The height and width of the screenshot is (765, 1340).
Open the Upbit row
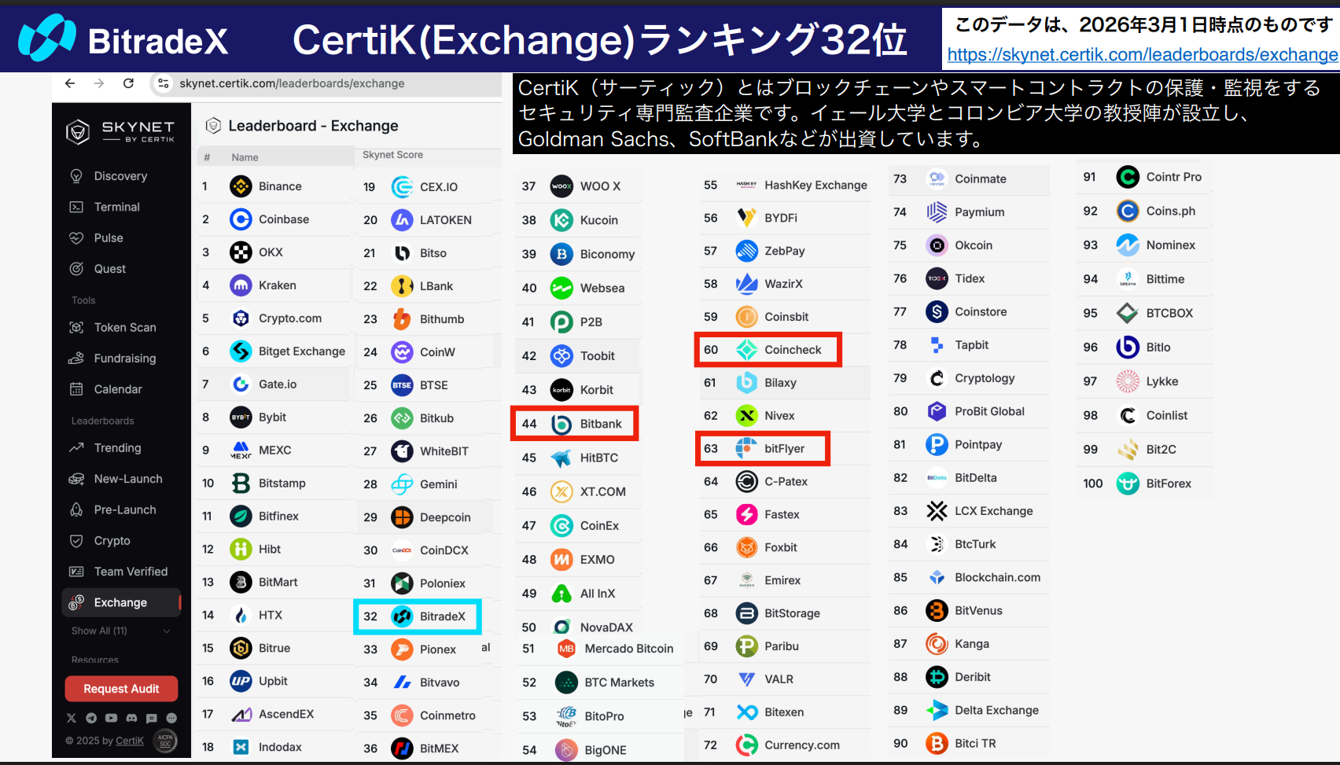tap(274, 682)
